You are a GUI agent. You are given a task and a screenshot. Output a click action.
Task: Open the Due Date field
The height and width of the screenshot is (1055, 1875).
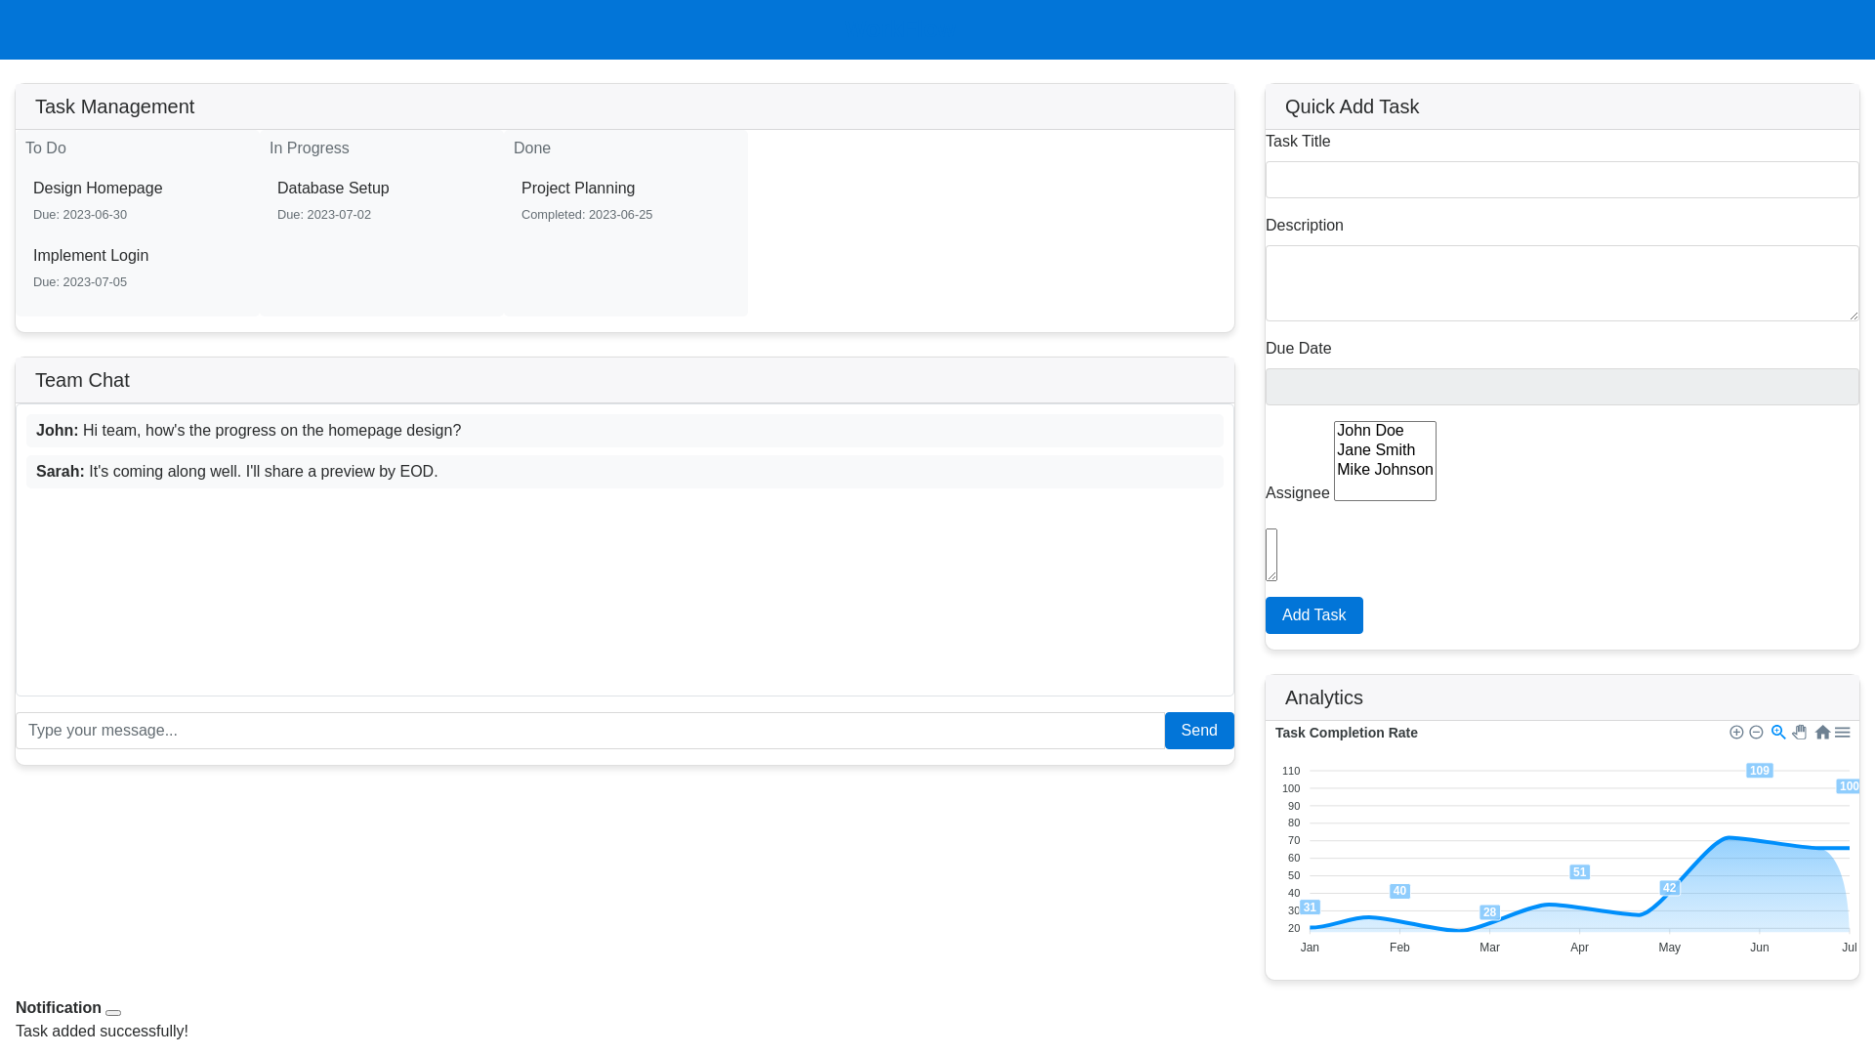[x=1562, y=387]
